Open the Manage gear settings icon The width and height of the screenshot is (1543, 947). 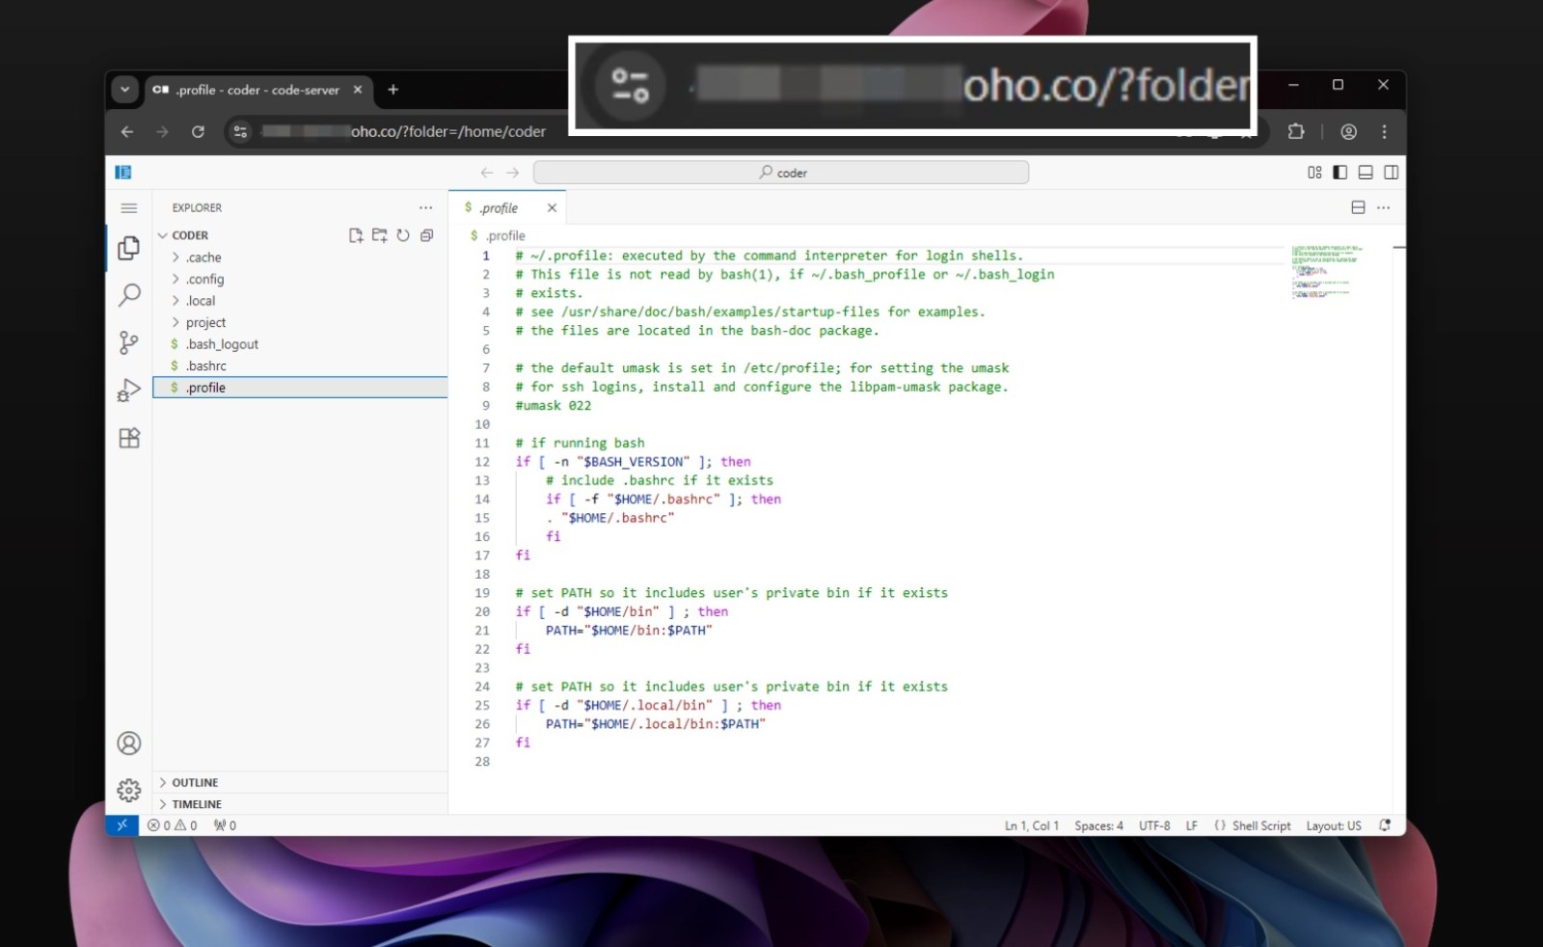[129, 791]
